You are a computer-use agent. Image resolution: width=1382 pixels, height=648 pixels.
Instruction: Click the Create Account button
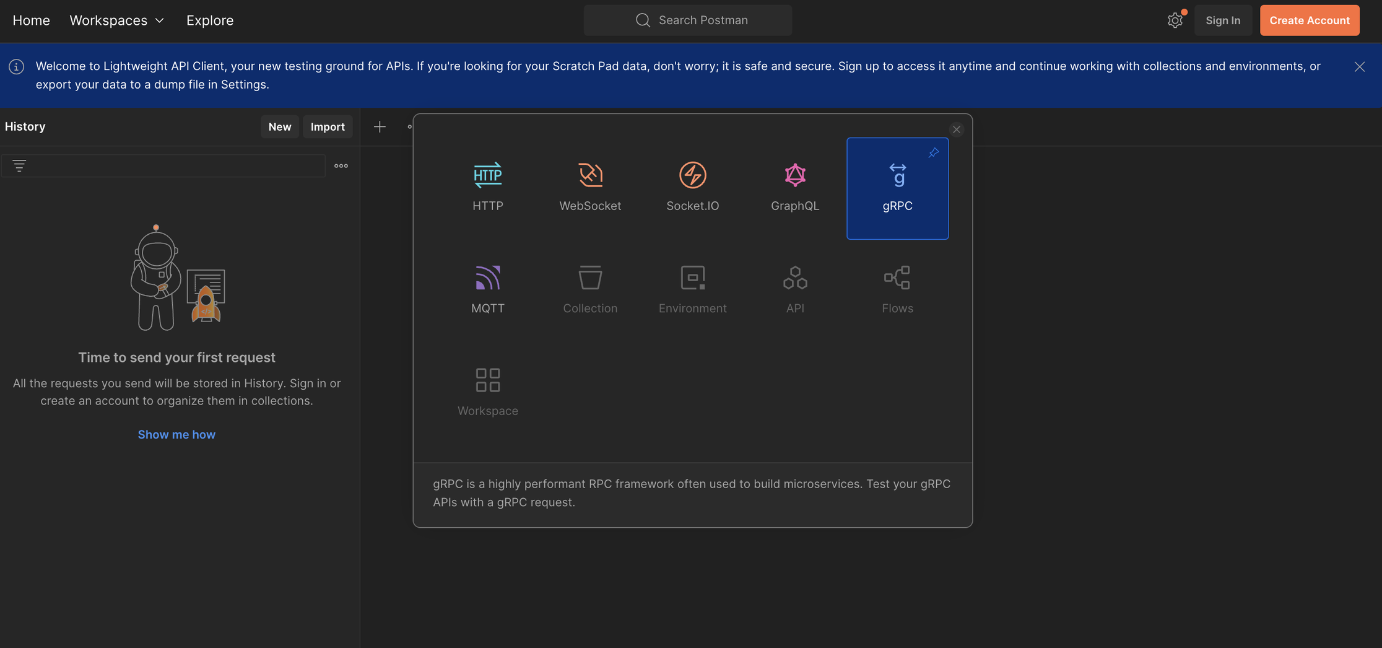(1310, 20)
